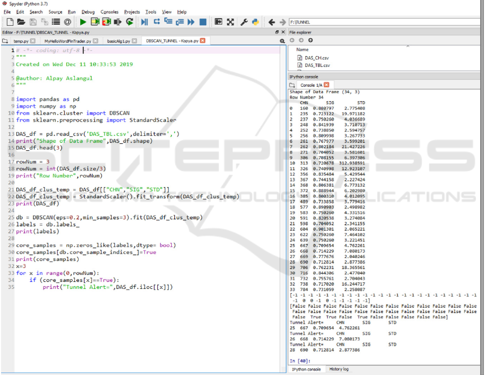This screenshot has width=485, height=375.
Task: Open Preferences via the wrench icon
Action: point(244,22)
